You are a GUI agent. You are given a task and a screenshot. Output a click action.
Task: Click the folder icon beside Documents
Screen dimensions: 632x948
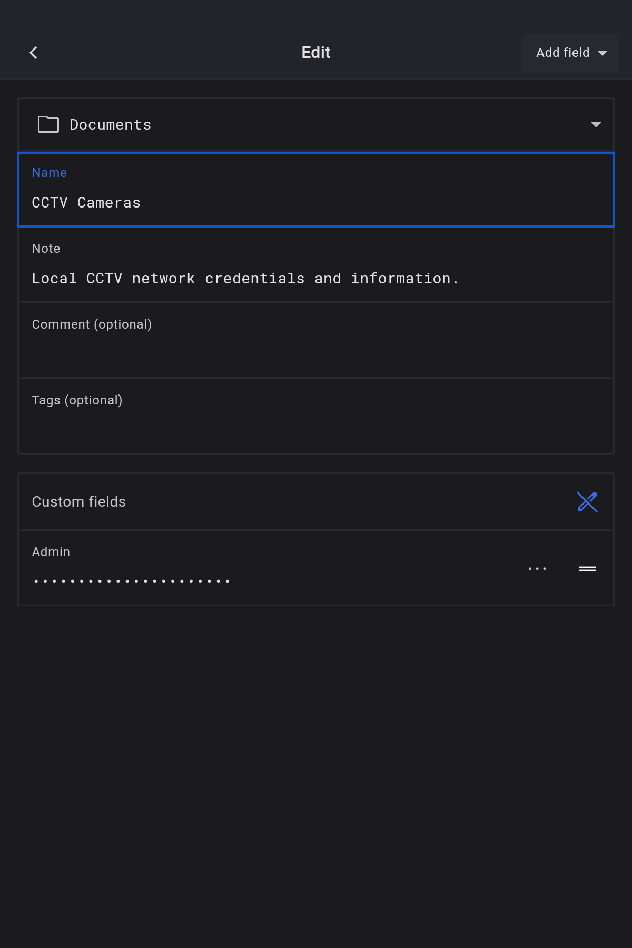coord(48,124)
